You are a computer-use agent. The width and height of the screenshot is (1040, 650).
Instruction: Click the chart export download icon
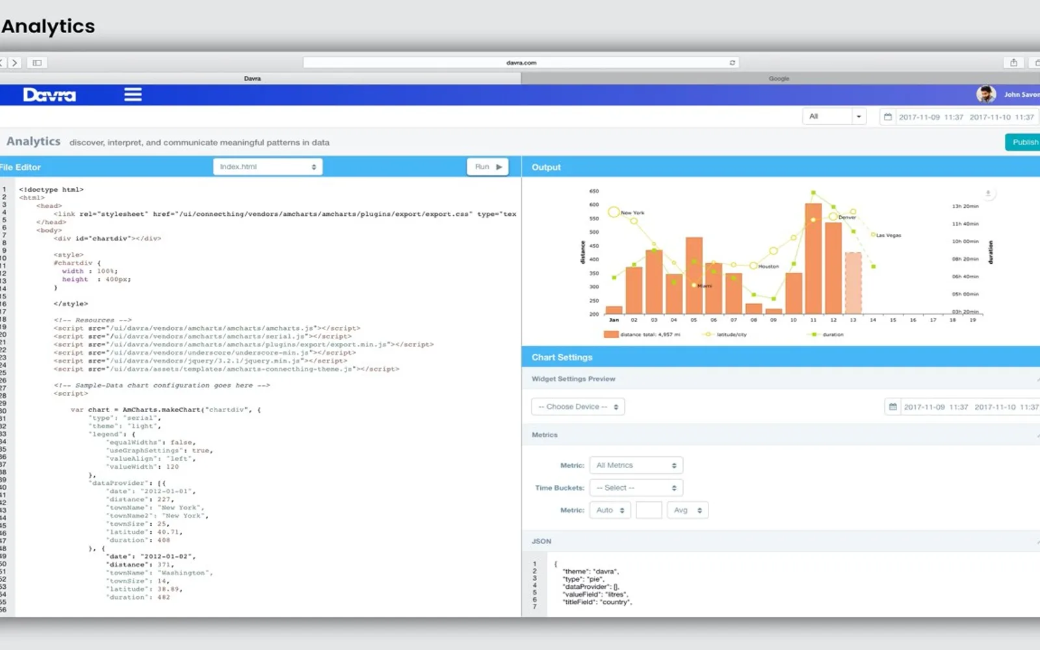988,193
